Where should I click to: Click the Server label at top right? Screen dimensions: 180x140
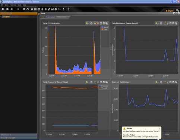click(x=170, y=11)
